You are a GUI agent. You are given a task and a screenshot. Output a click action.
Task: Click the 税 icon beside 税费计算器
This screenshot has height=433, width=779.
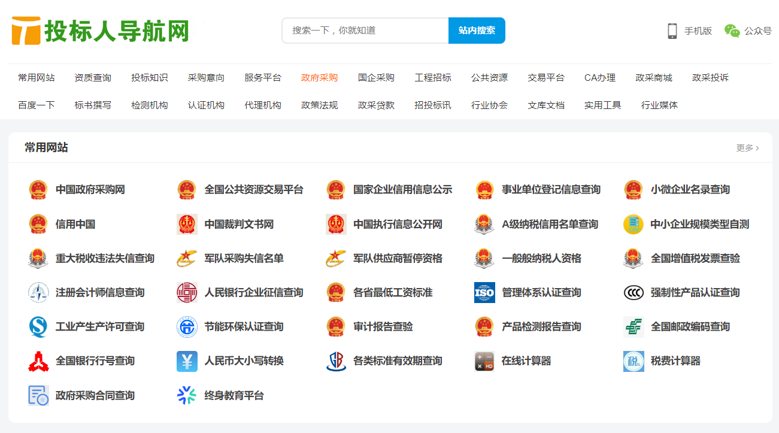point(633,361)
